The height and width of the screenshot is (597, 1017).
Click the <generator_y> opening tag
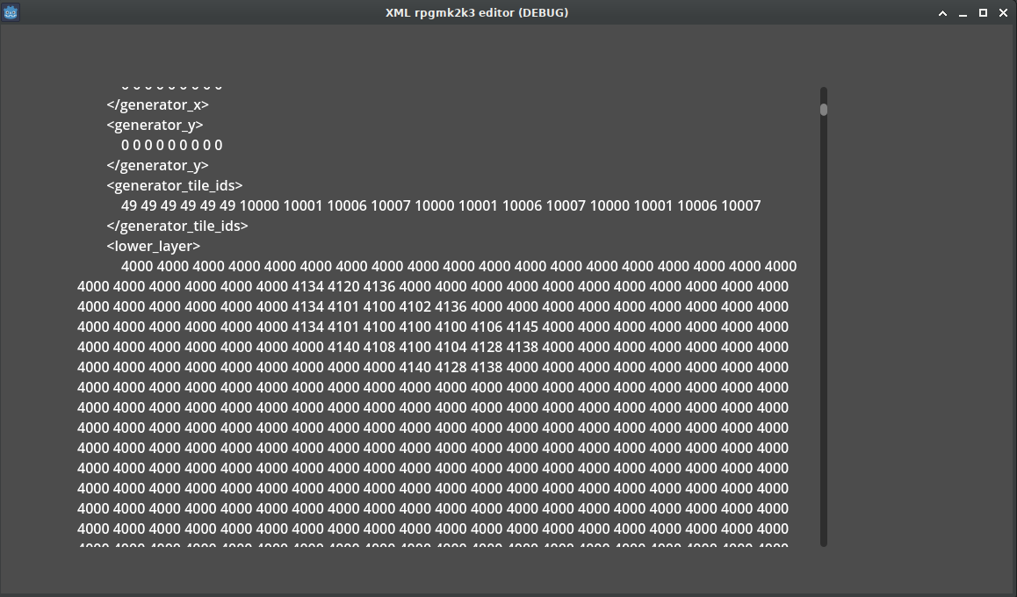click(x=155, y=125)
